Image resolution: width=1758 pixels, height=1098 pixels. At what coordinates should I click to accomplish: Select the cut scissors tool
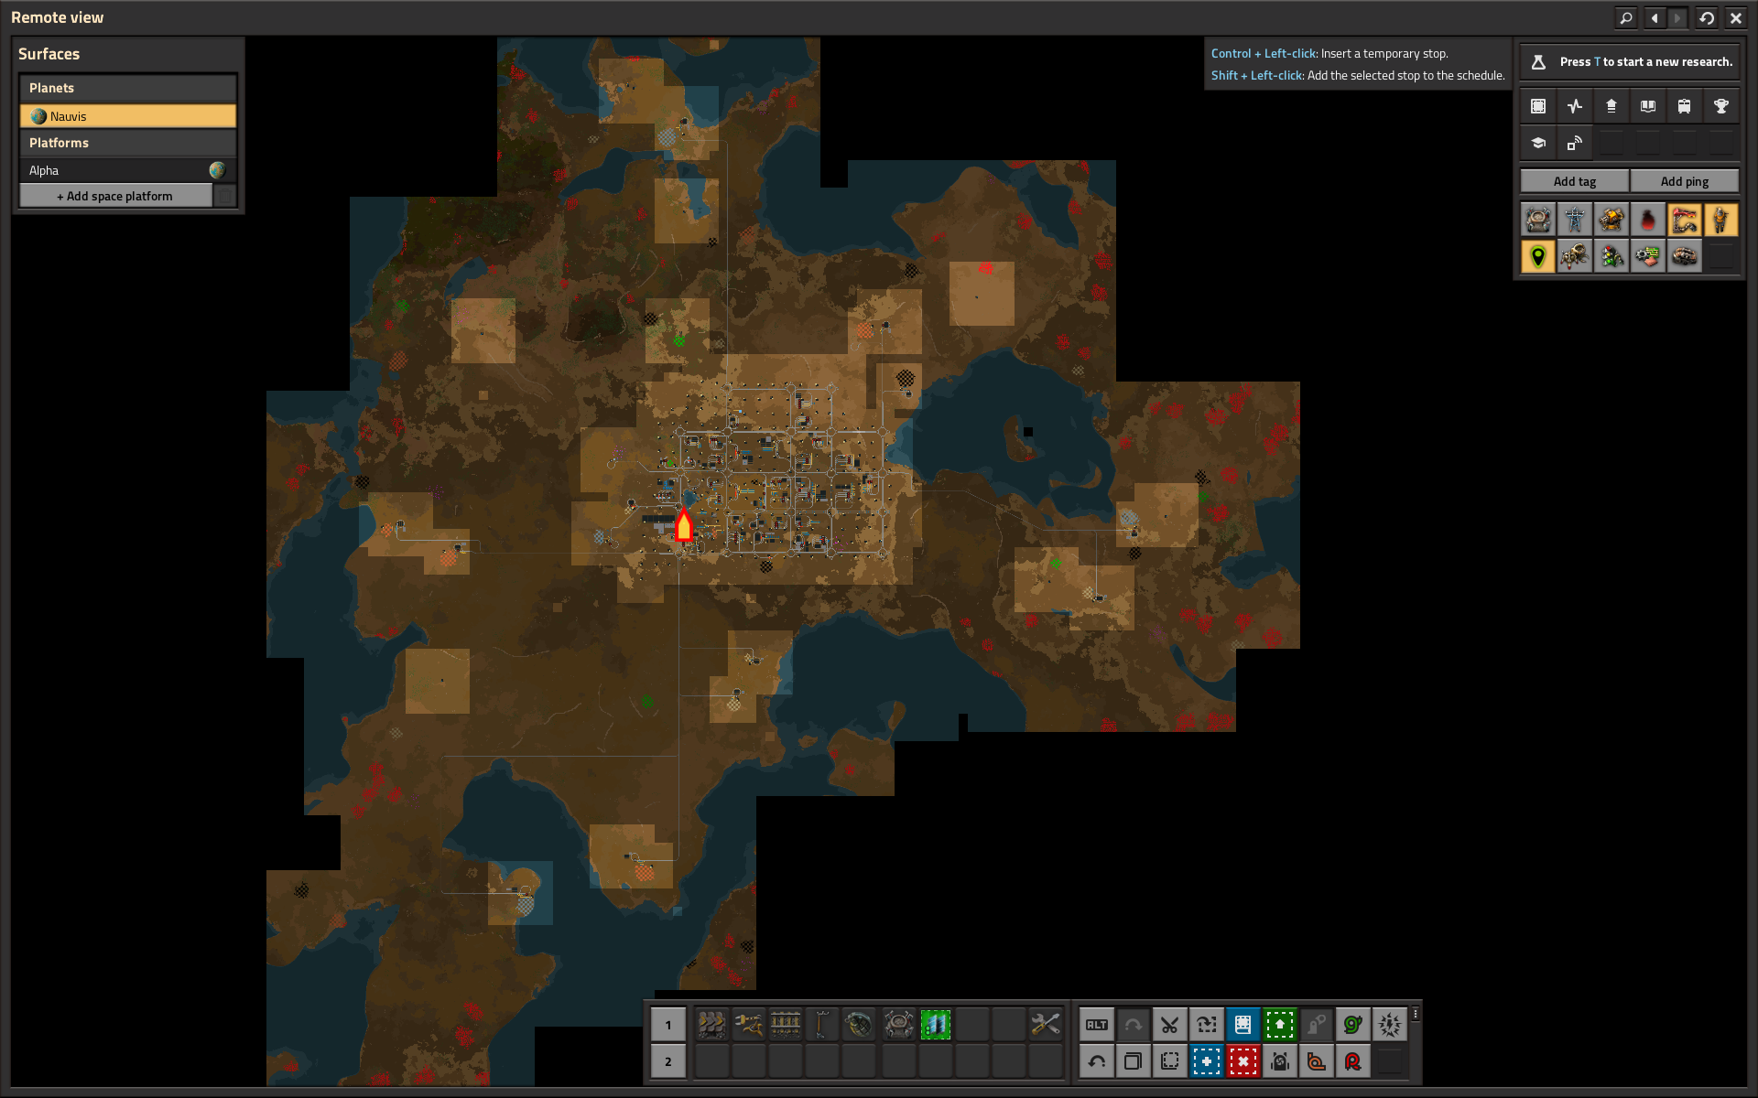(1170, 1025)
